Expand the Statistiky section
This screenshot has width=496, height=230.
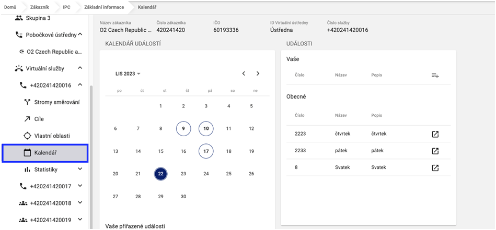point(80,170)
